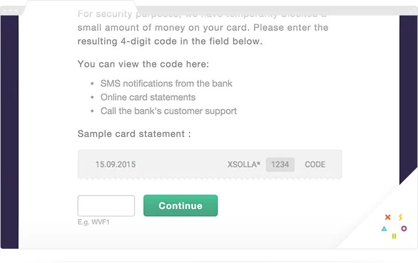Image resolution: width=418 pixels, height=263 pixels.
Task: Click the "E.g. WVF1" hint text
Action: (93, 222)
